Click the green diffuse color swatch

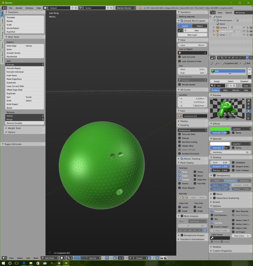[220, 129]
